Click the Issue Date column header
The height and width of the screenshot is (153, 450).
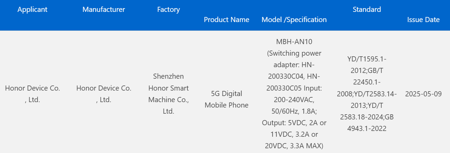(423, 20)
